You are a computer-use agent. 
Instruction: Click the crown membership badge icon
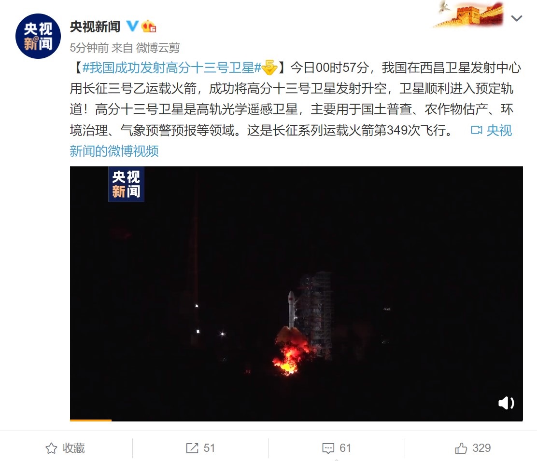(x=149, y=27)
